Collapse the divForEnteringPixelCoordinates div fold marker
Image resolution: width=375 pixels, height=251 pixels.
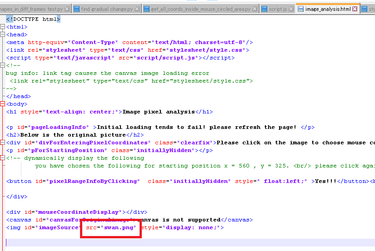click(x=2, y=143)
